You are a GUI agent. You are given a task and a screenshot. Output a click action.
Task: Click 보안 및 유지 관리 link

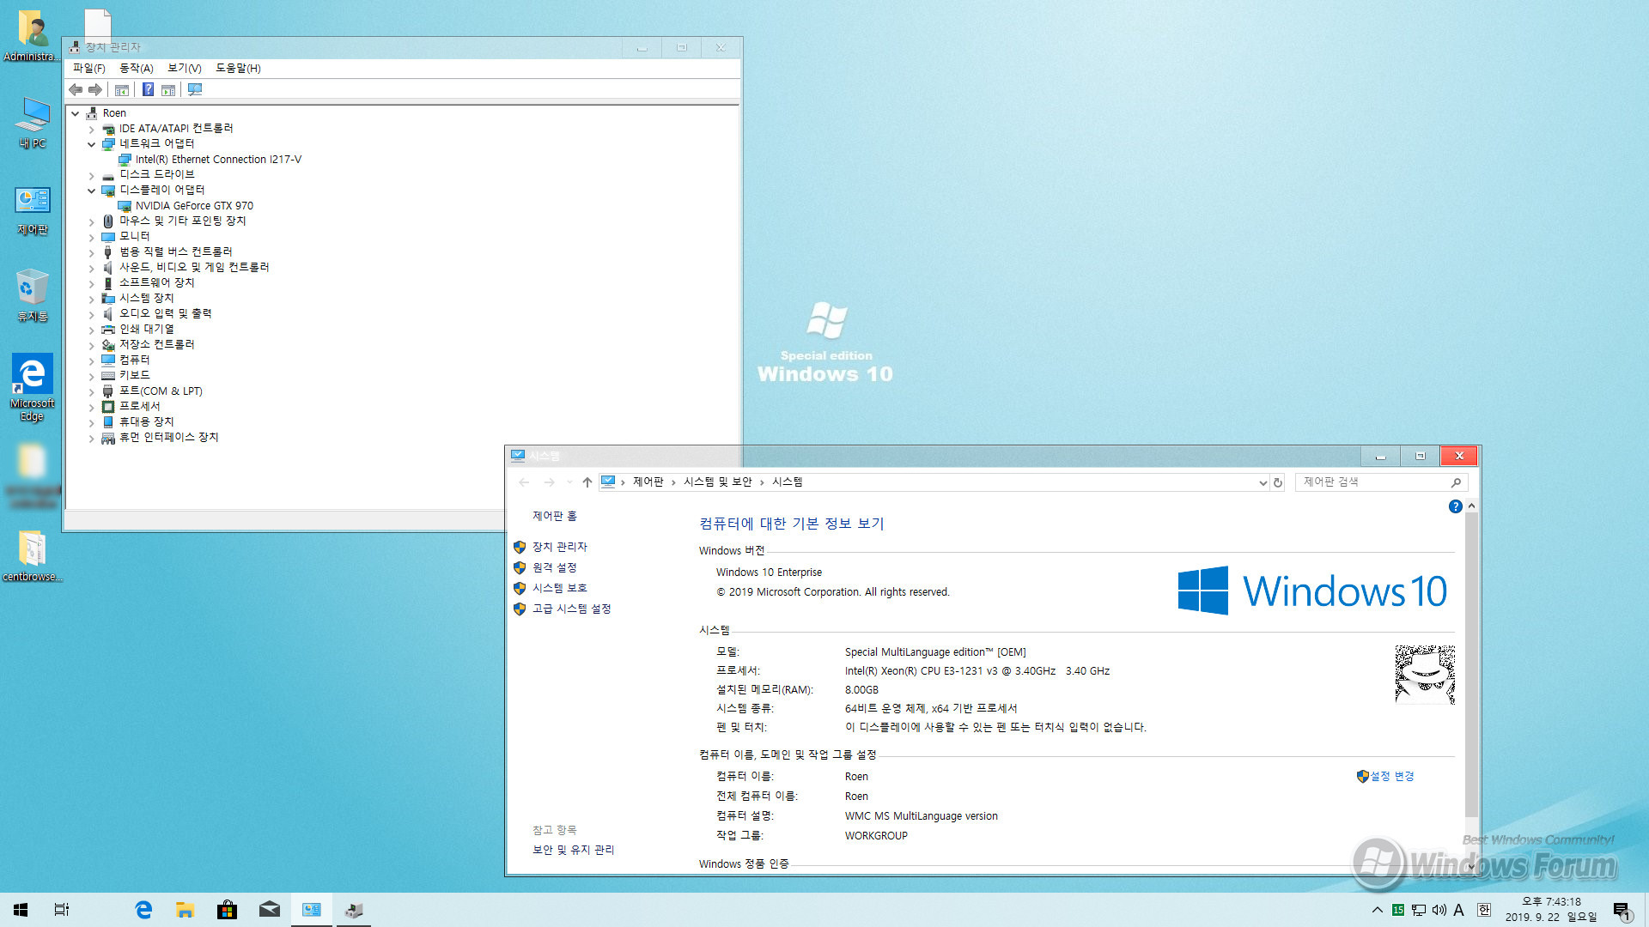click(x=574, y=850)
